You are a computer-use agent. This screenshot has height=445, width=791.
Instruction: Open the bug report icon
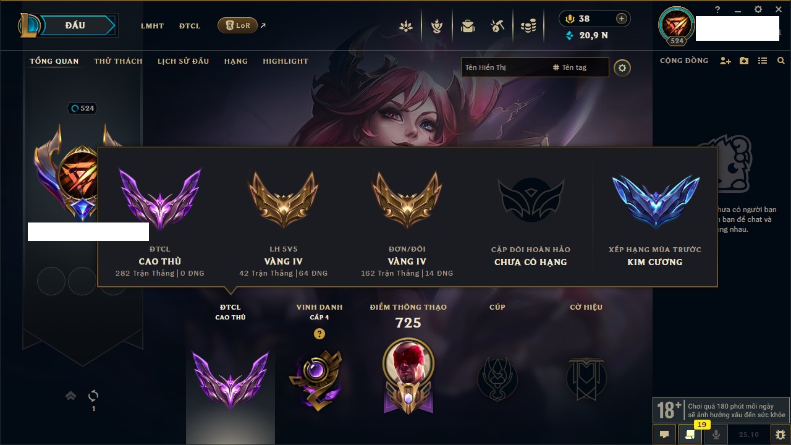(x=780, y=434)
